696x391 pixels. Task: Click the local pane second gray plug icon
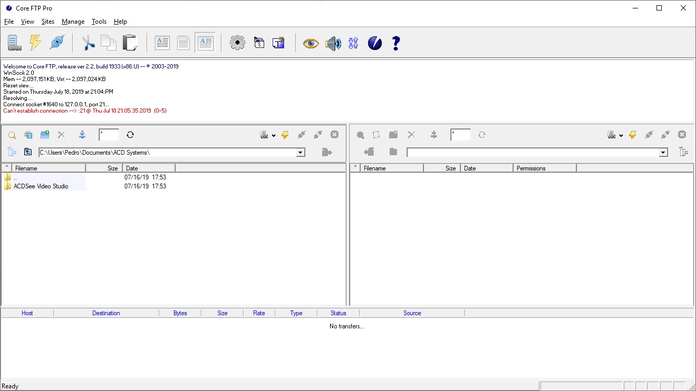coord(318,135)
